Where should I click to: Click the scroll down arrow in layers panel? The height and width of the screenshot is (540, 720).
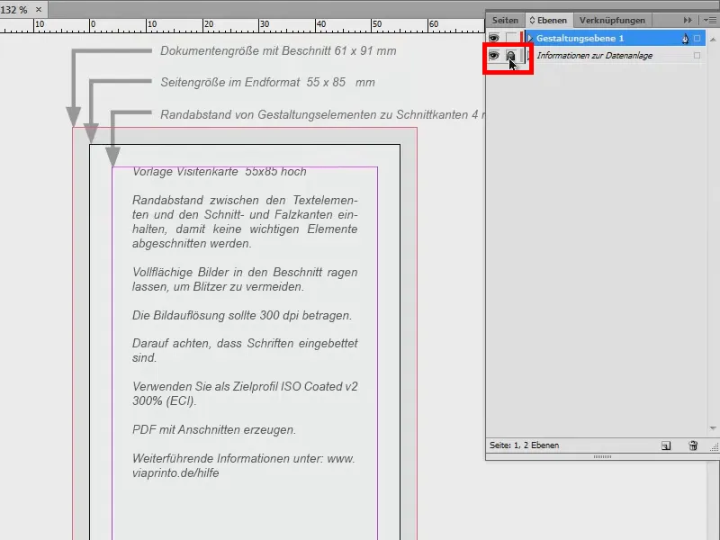point(713,428)
